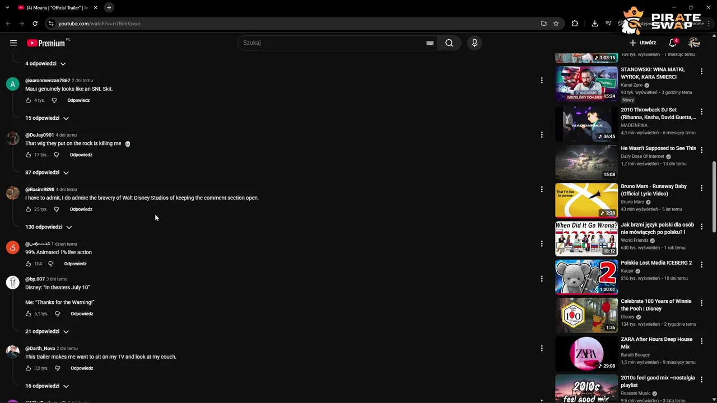Screen dimensions: 717x403
Task: Open World Friends channel name
Action: tap(634, 240)
